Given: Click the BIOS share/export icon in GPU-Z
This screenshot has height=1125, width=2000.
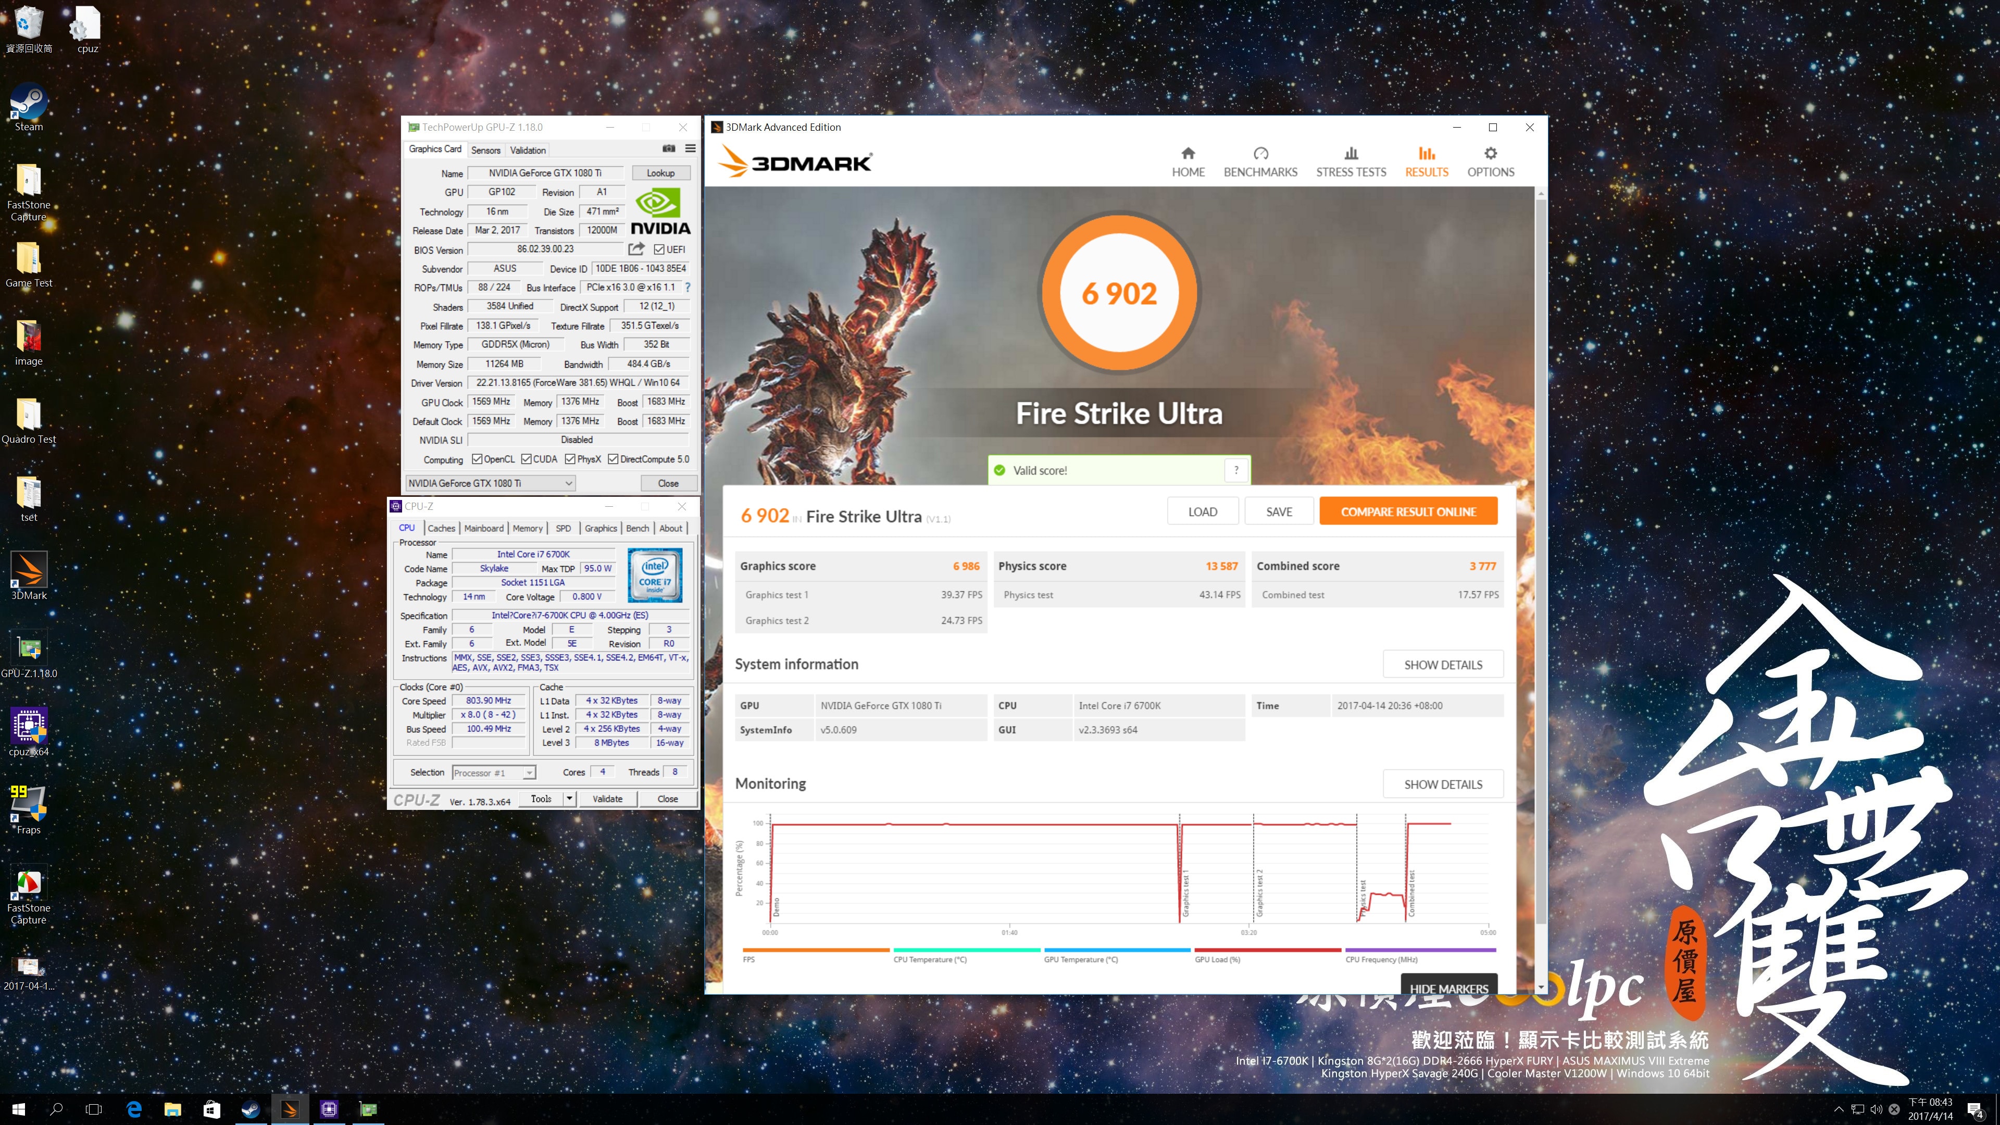Looking at the screenshot, I should point(636,249).
